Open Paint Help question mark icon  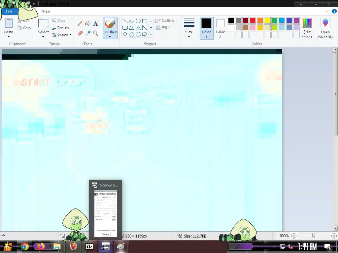click(x=334, y=11)
